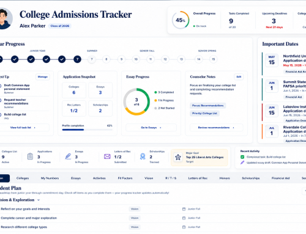306x234 pixels.
Task: Click calendar icon on career exploration row
Action: pos(184,218)
